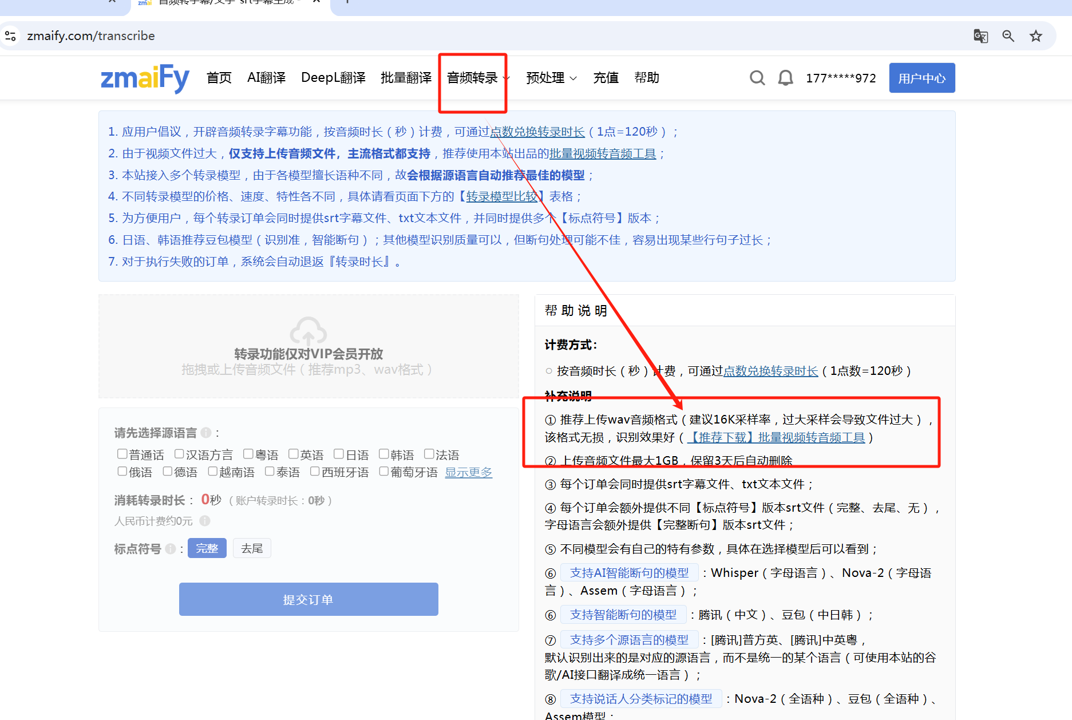Open 充值 in the nav bar

(x=606, y=78)
